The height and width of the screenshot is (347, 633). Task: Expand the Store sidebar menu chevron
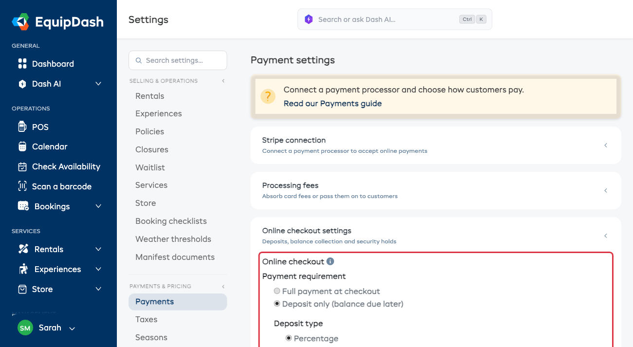point(98,289)
